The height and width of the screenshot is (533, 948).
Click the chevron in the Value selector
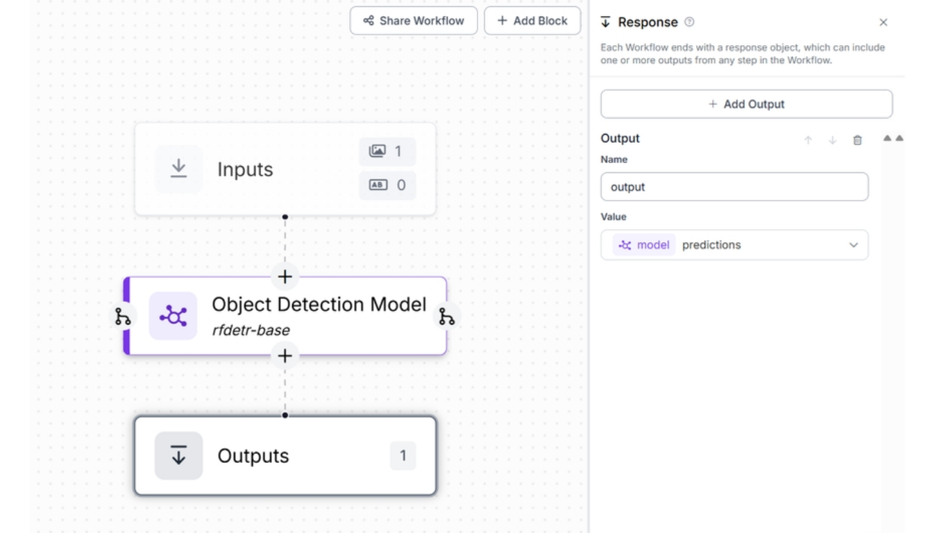854,245
